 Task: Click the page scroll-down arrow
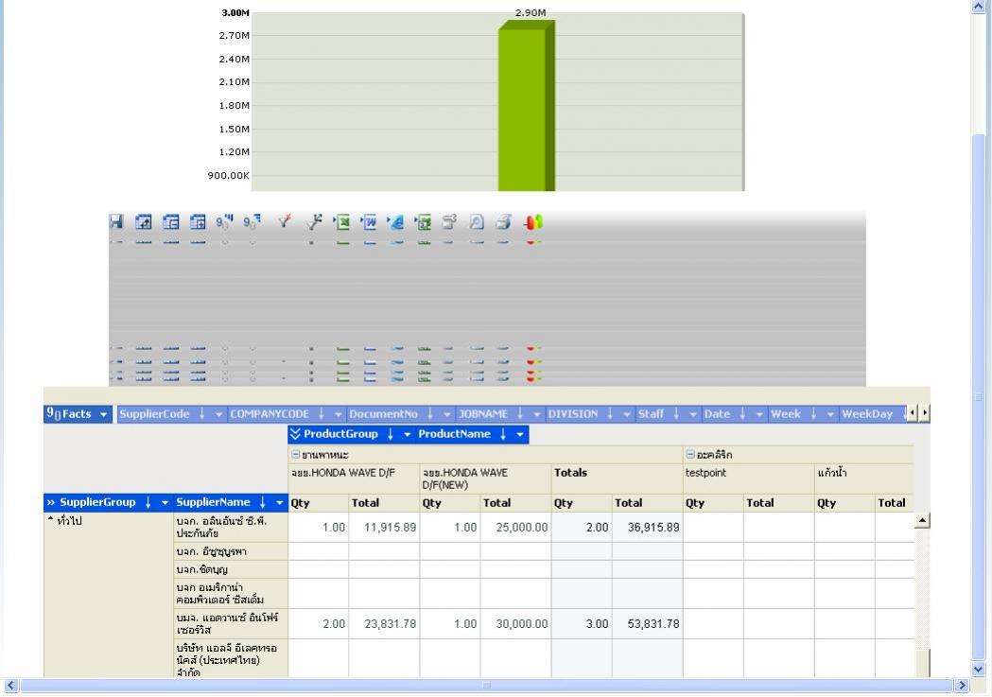[978, 670]
